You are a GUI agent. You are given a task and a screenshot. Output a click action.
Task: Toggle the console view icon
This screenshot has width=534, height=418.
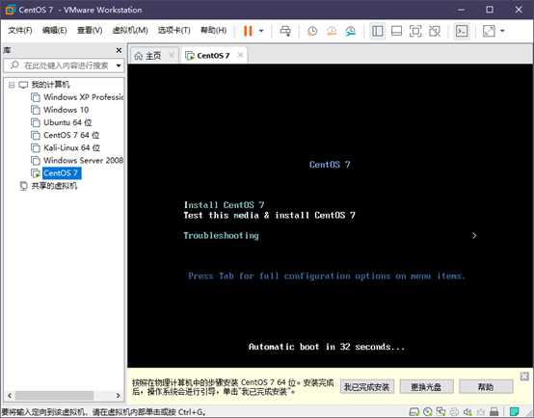click(x=462, y=31)
